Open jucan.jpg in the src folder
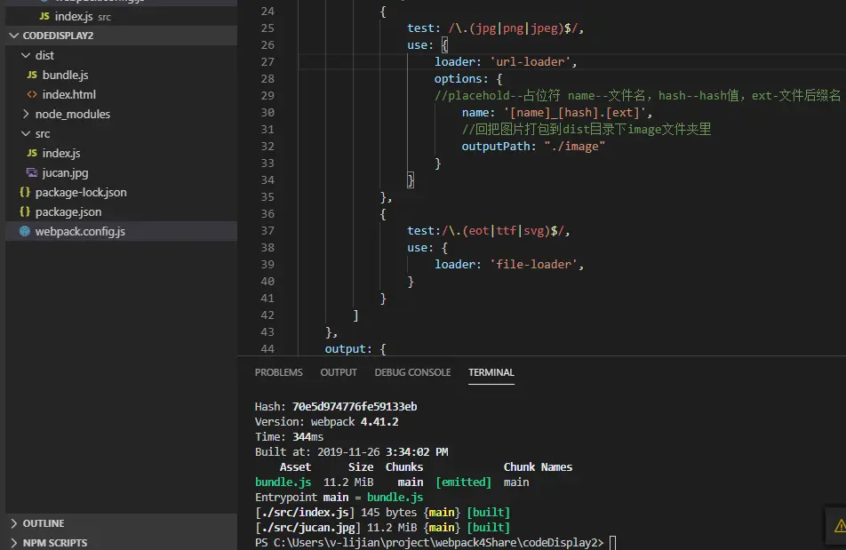Screen dimensions: 846x550 click(x=65, y=172)
